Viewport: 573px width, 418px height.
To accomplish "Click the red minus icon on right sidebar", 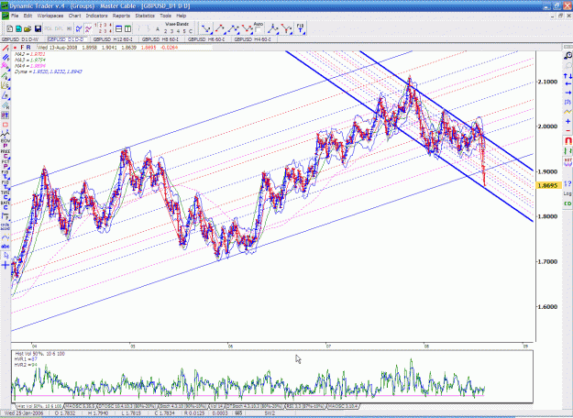I will point(567,130).
